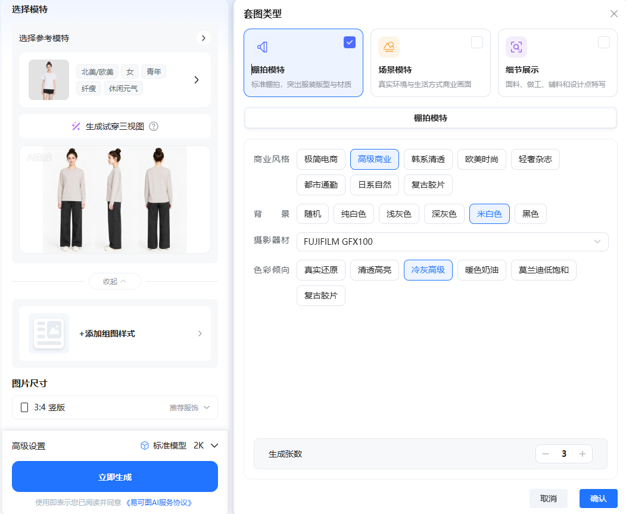The height and width of the screenshot is (514, 626).
Task: Select the 极简电商 commercial style
Action: pos(321,159)
